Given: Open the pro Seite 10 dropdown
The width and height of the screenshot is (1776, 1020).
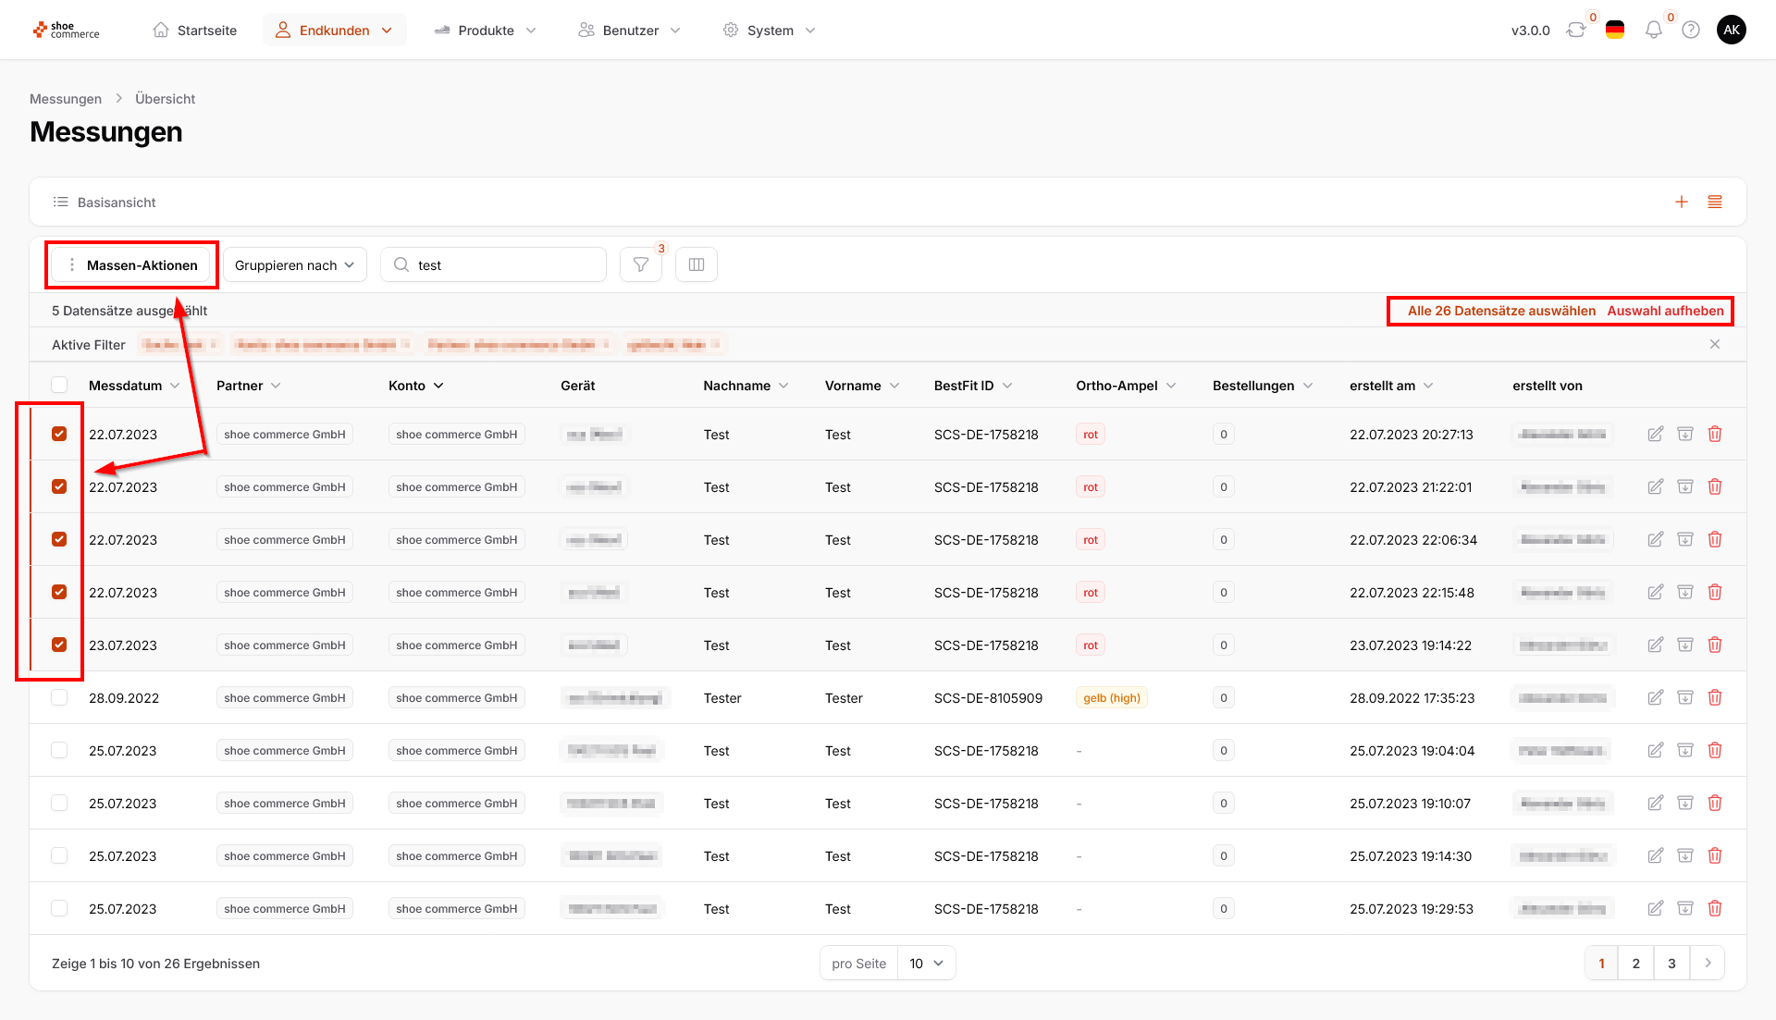Looking at the screenshot, I should pyautogui.click(x=926, y=964).
